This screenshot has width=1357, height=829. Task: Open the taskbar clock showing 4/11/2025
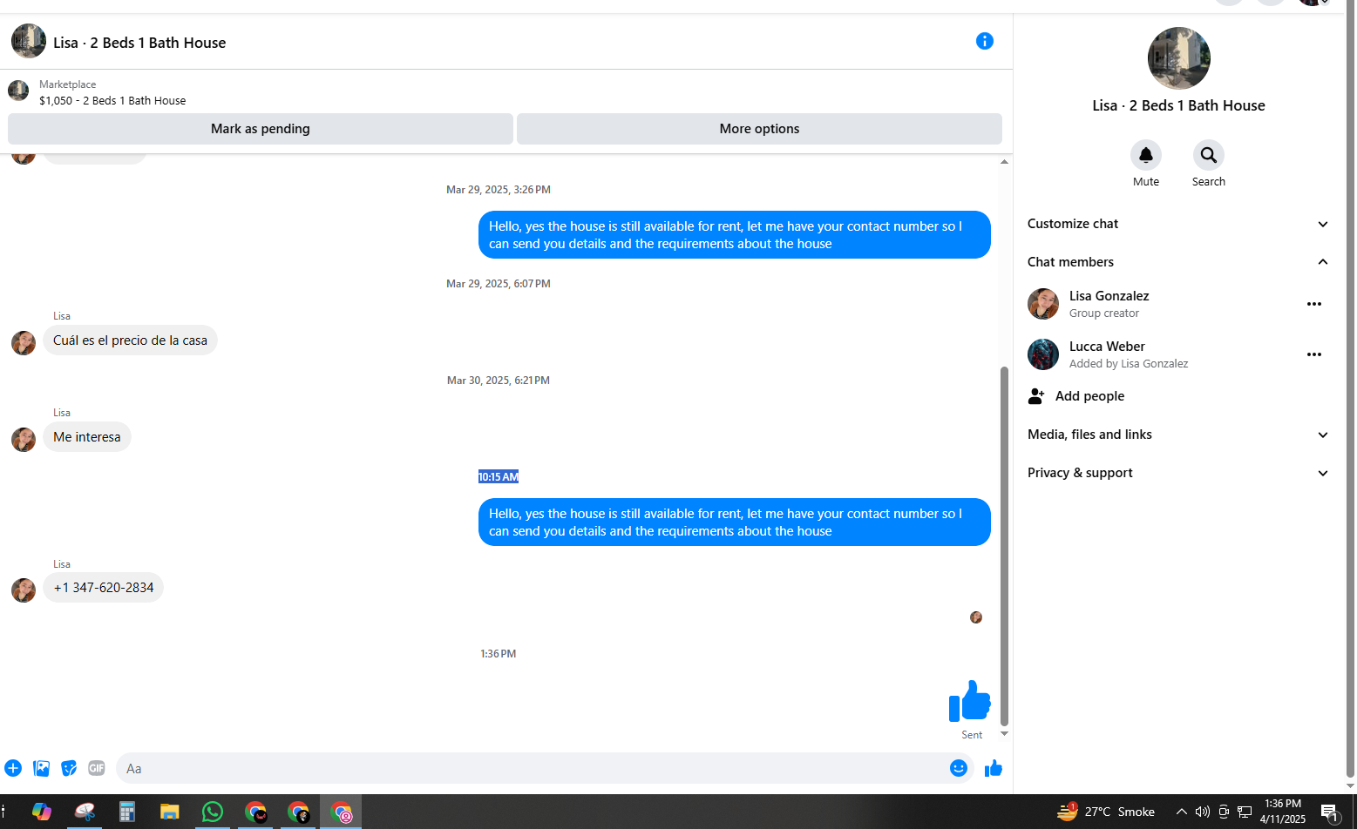[x=1283, y=812]
